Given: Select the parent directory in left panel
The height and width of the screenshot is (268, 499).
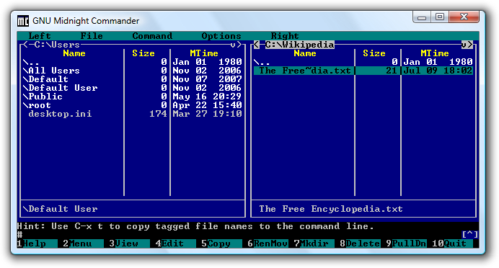Looking at the screenshot, I should [31, 62].
